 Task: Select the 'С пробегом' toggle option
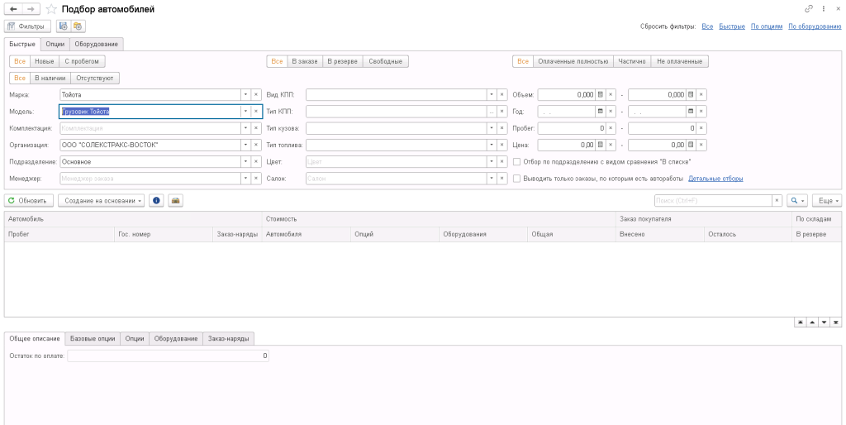(x=82, y=61)
